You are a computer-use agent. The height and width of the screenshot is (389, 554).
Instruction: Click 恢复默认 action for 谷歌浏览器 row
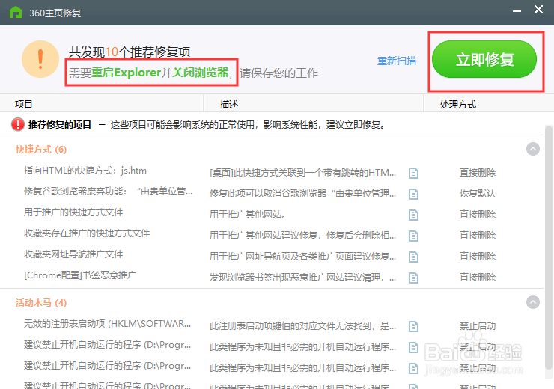[x=478, y=194]
